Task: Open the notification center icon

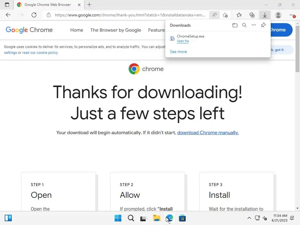Action: tap(292, 218)
